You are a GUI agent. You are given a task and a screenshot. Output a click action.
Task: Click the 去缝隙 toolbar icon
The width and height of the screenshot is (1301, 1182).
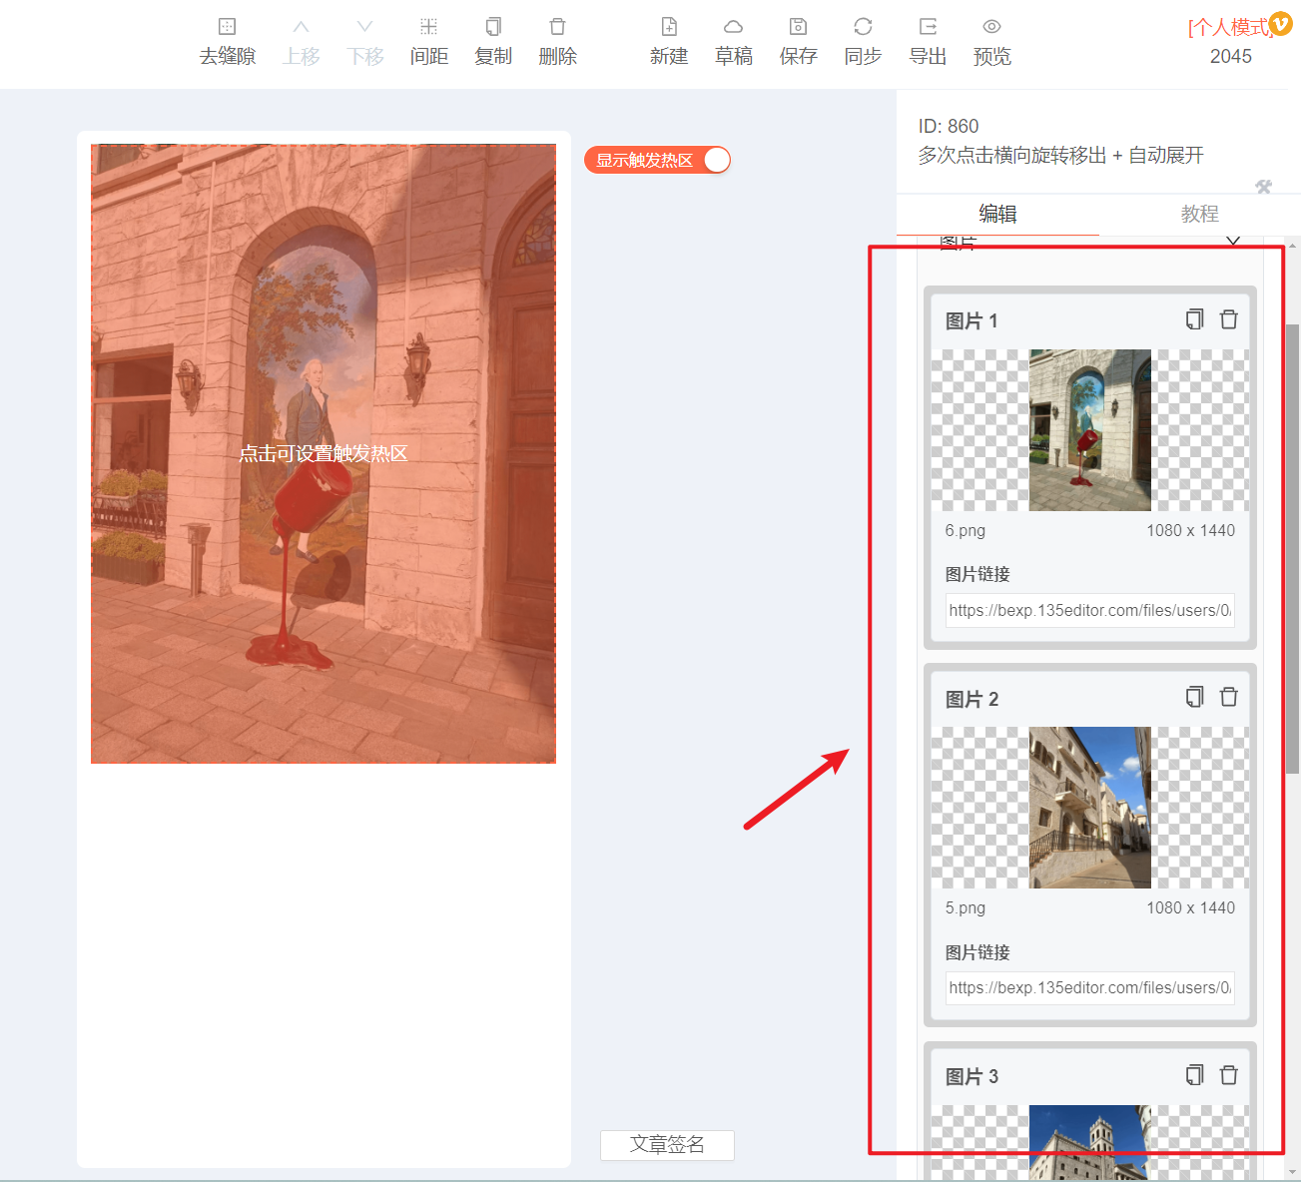tap(228, 27)
